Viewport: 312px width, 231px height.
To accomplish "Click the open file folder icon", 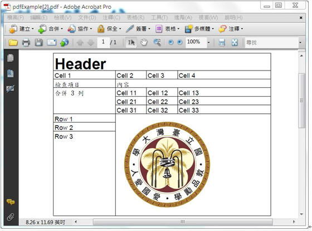I will [13, 42].
